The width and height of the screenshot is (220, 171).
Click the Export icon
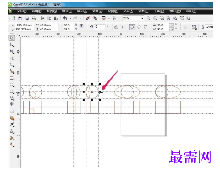coord(95,18)
